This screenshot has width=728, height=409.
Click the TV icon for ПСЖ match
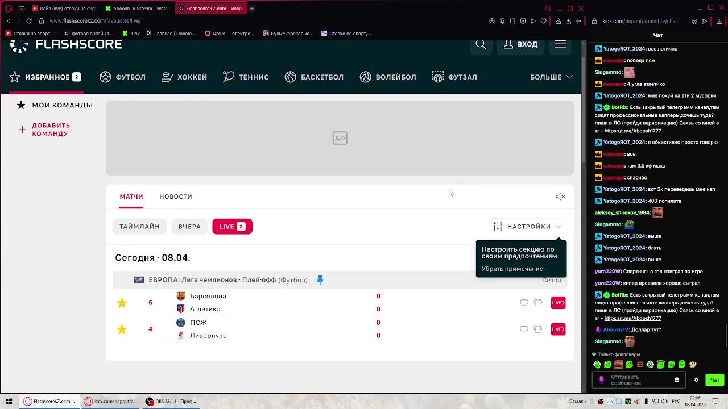point(524,329)
